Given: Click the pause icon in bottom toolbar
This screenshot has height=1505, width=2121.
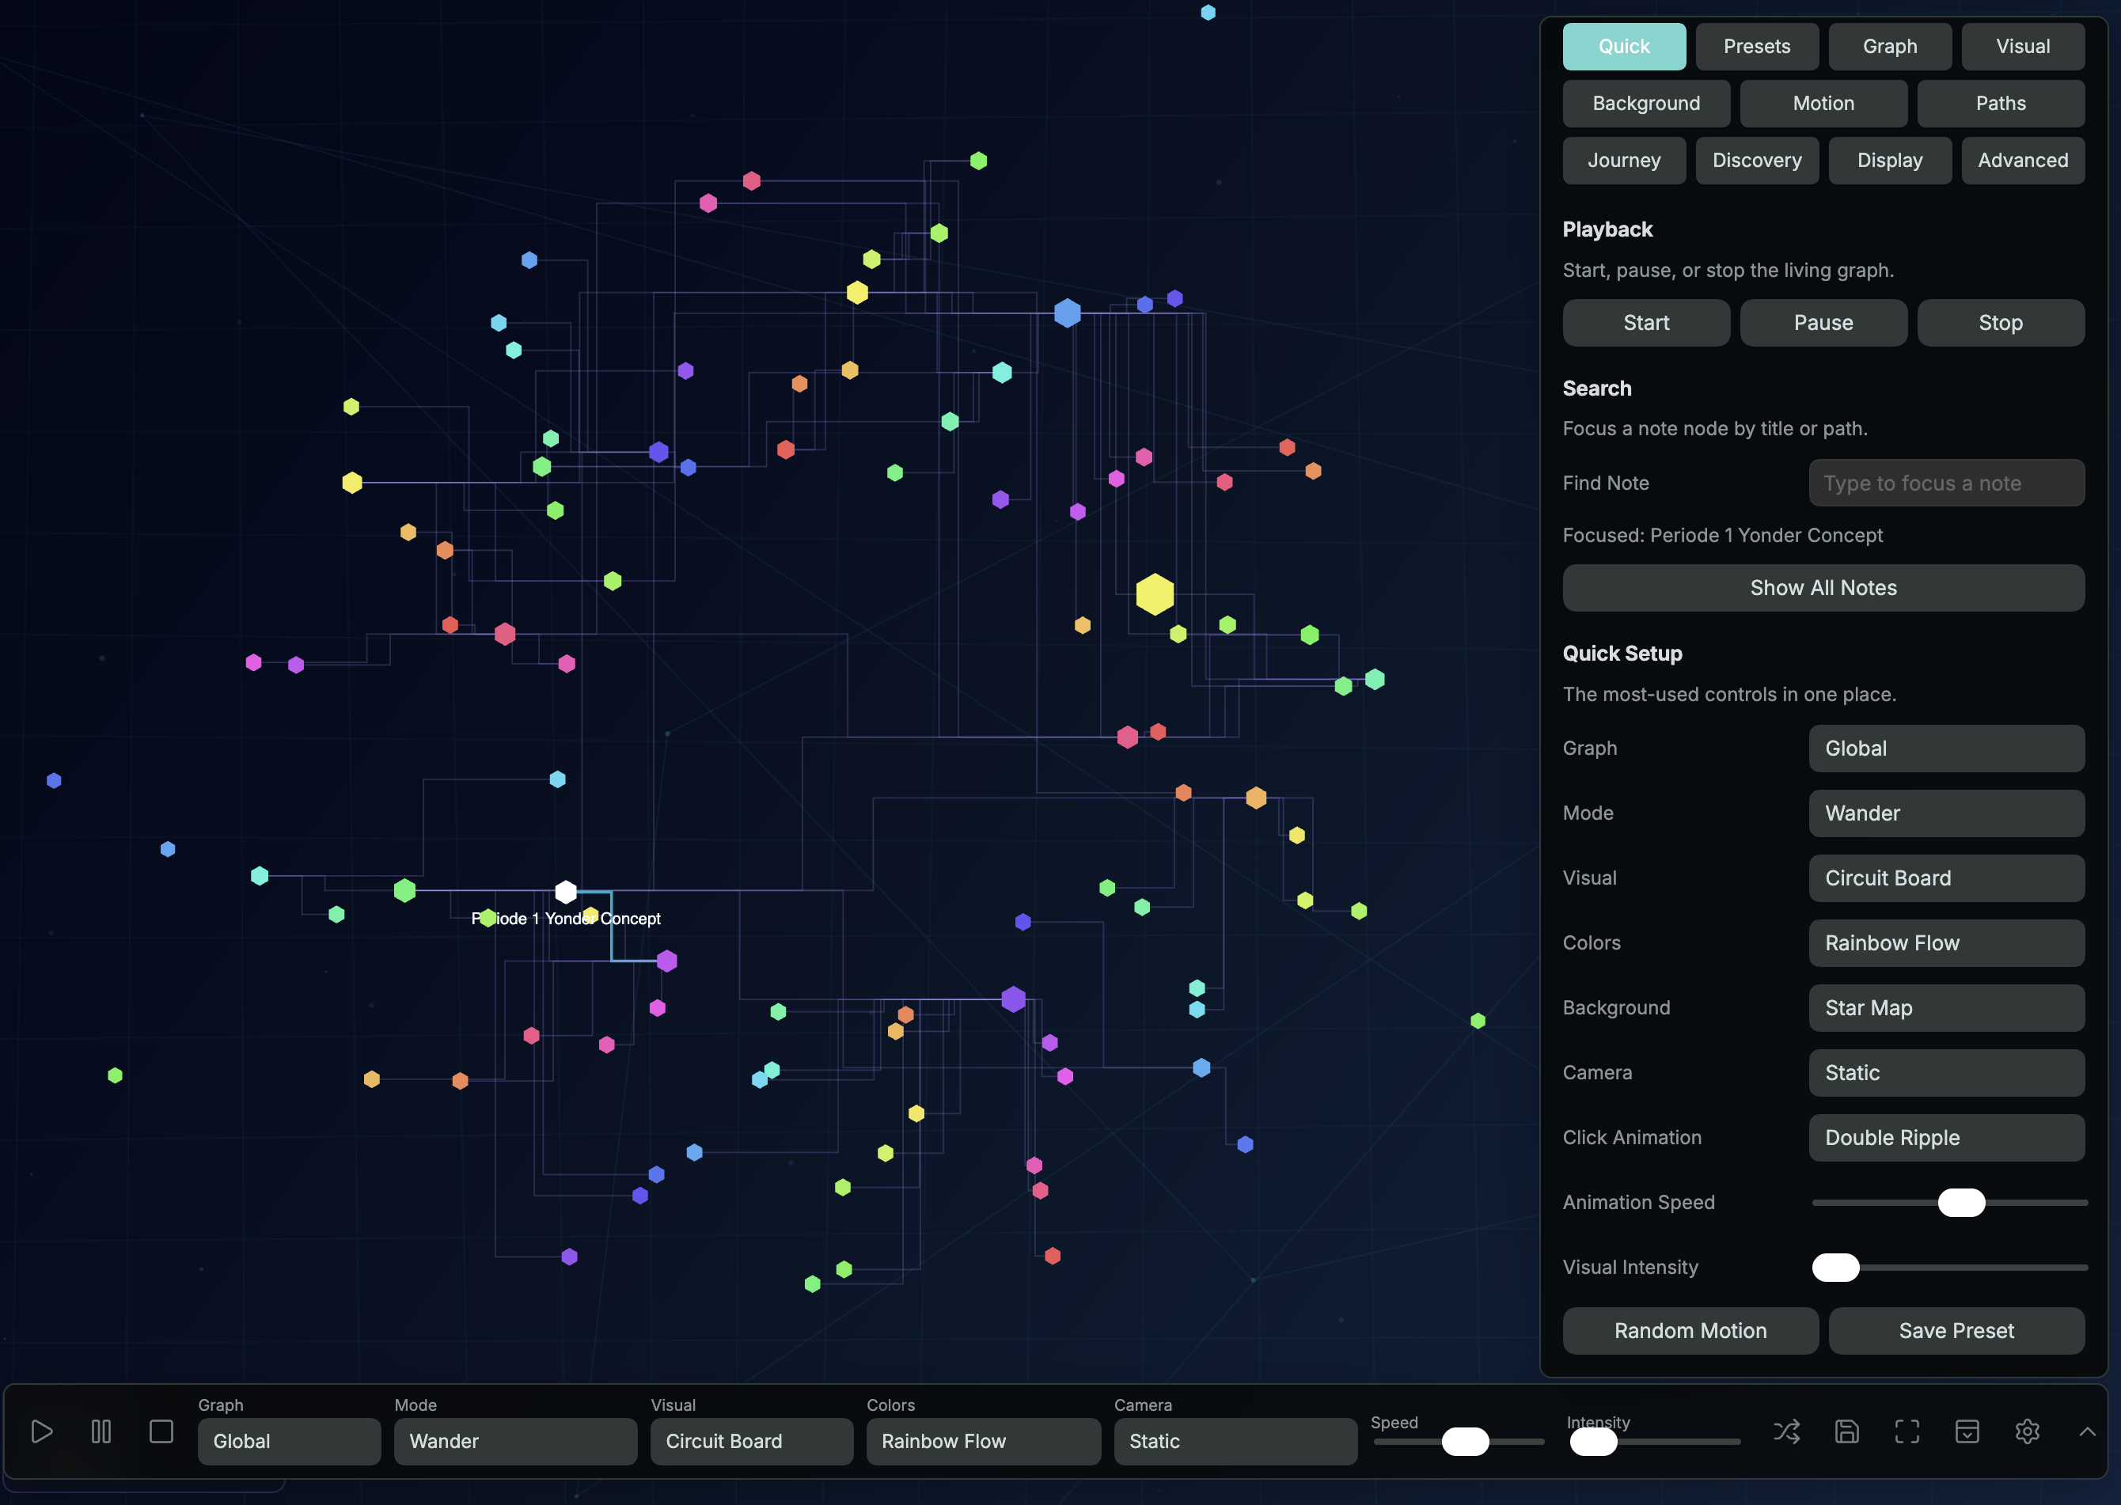Looking at the screenshot, I should pos(101,1431).
